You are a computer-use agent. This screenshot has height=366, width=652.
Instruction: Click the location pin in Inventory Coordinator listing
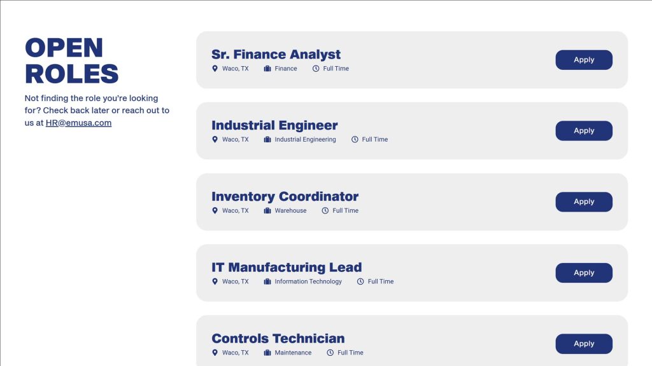pos(215,211)
